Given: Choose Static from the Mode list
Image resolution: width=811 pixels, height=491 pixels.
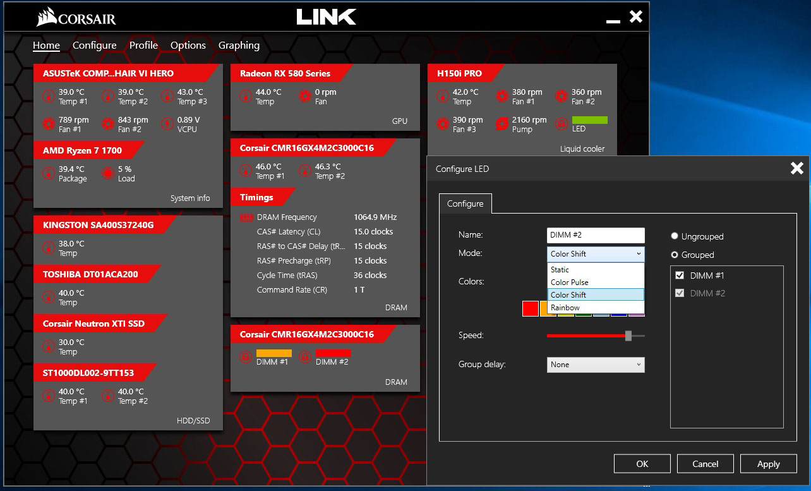Looking at the screenshot, I should (596, 270).
